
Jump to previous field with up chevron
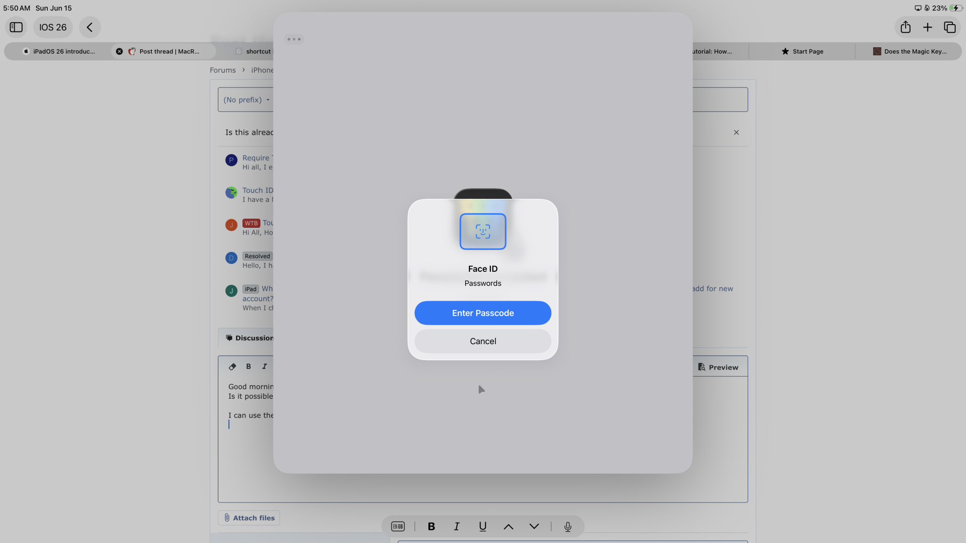(x=508, y=527)
